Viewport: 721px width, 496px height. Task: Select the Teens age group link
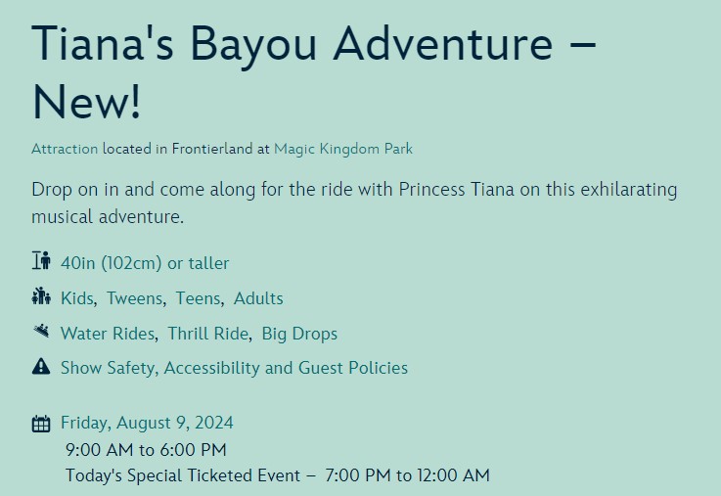198,298
